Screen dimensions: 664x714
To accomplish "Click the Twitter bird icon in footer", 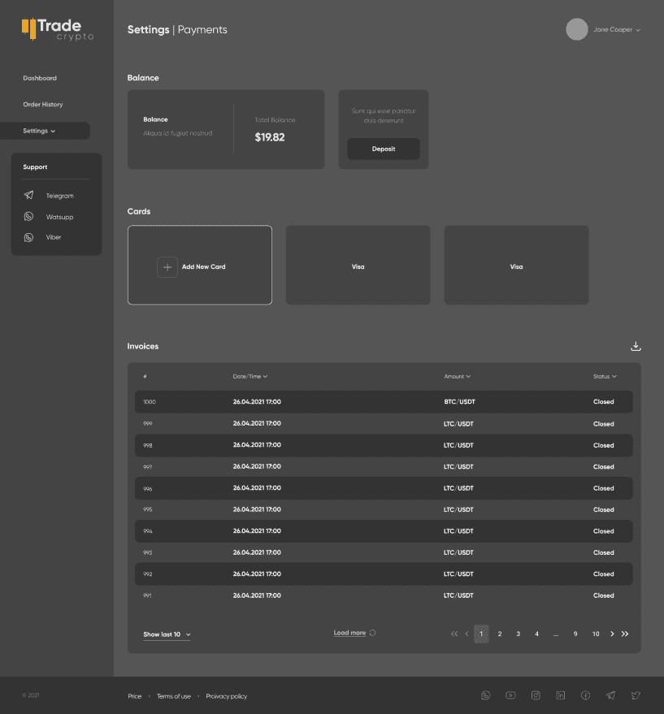I will click(x=636, y=695).
